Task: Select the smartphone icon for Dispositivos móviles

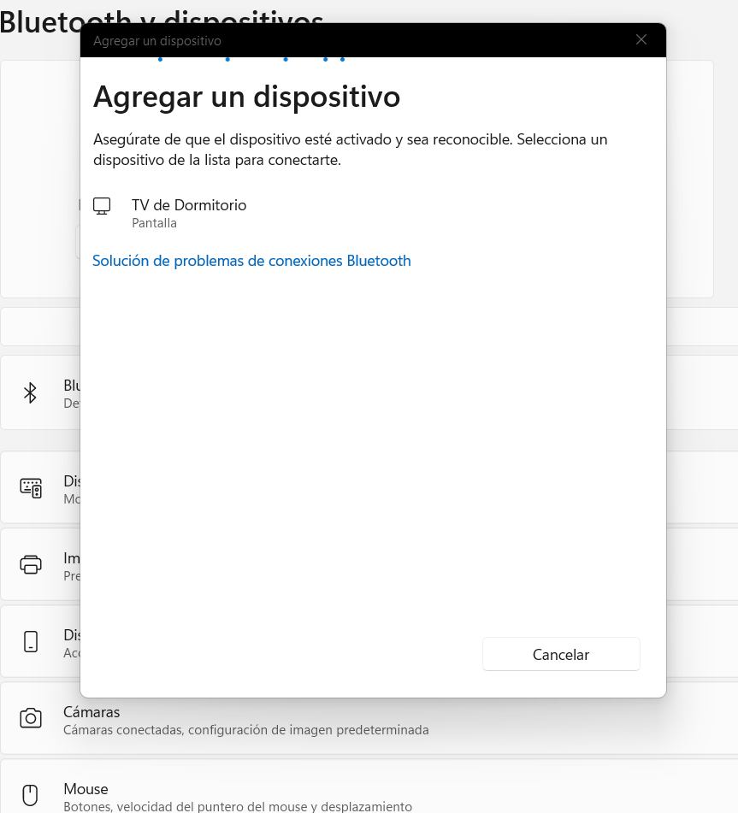Action: 31,641
